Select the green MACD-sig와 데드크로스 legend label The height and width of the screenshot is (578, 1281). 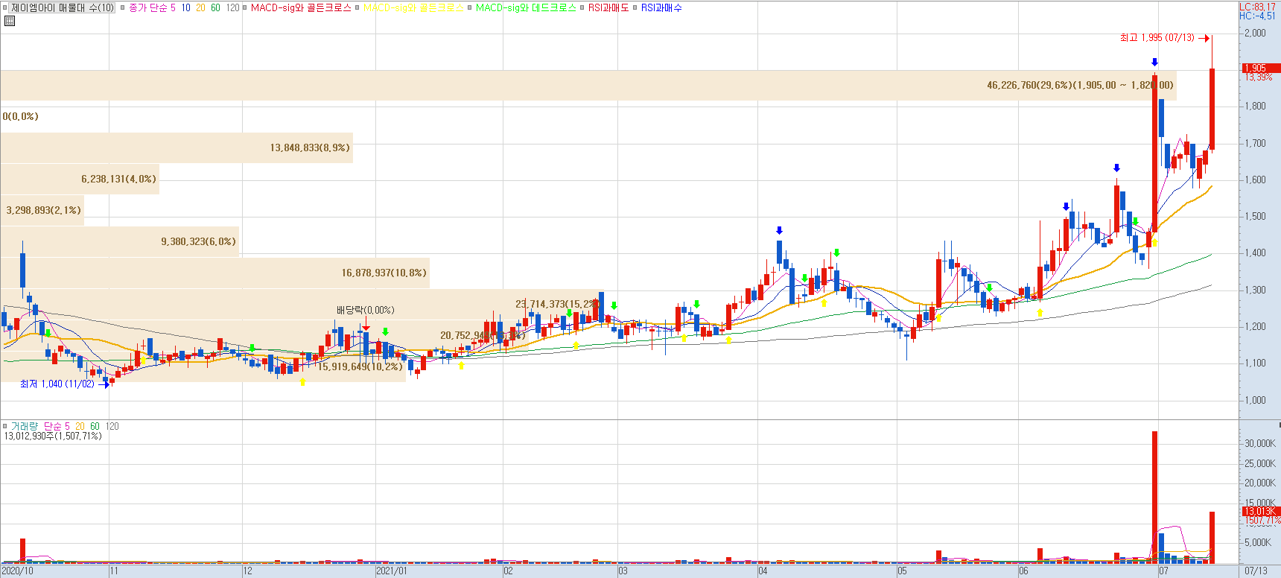[526, 7]
